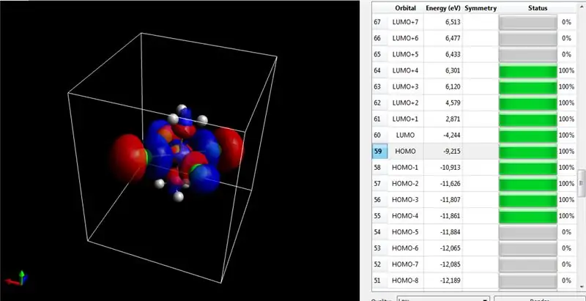This screenshot has height=301, width=586.
Task: Select the LUMO+7 orbital entry
Action: pyautogui.click(x=405, y=22)
